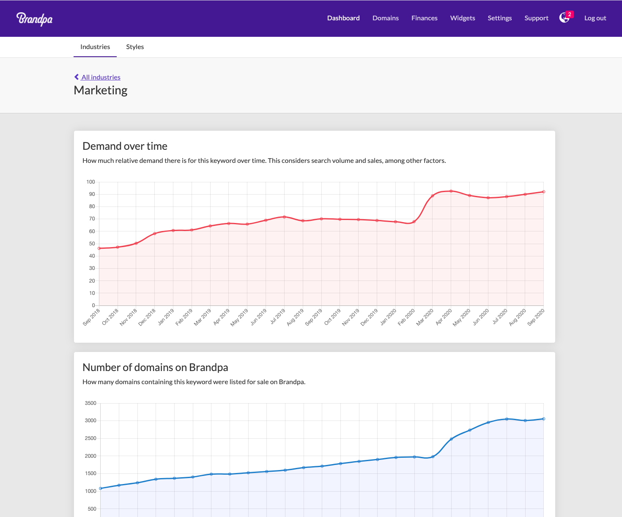Return via the All industries link
The image size is (622, 517).
(101, 77)
